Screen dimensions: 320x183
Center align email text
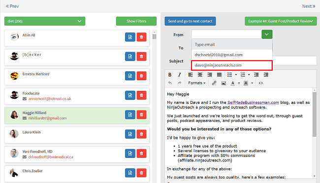click(200, 75)
